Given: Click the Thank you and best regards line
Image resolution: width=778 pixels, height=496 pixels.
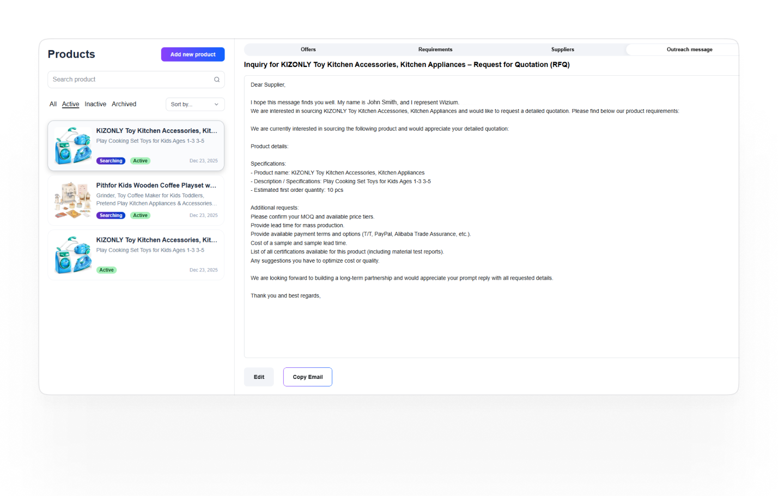Looking at the screenshot, I should [285, 296].
